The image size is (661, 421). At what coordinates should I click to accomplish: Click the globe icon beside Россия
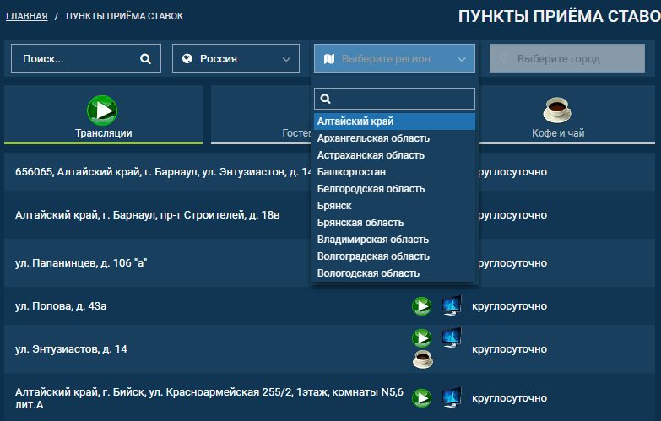coord(187,58)
